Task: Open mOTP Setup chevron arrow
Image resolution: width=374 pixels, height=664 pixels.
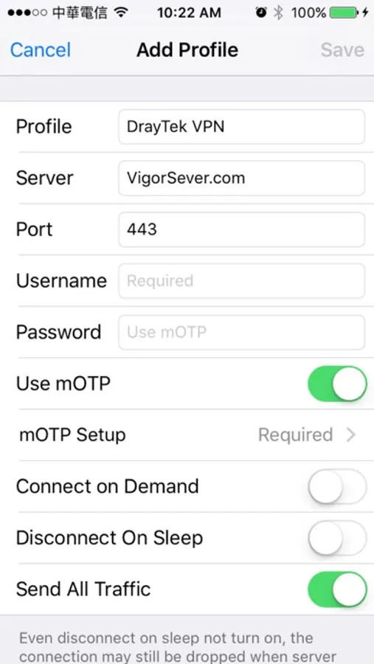Action: pos(350,435)
